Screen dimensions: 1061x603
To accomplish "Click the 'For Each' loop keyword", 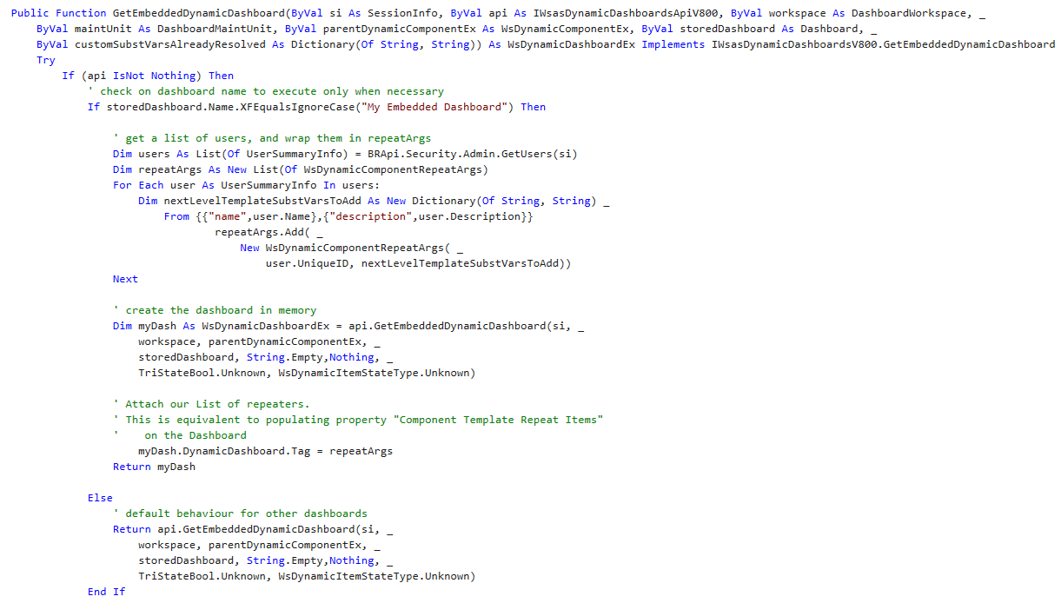I will [x=137, y=185].
